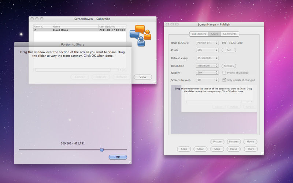Open the Screens to keep dropdown

207,80
